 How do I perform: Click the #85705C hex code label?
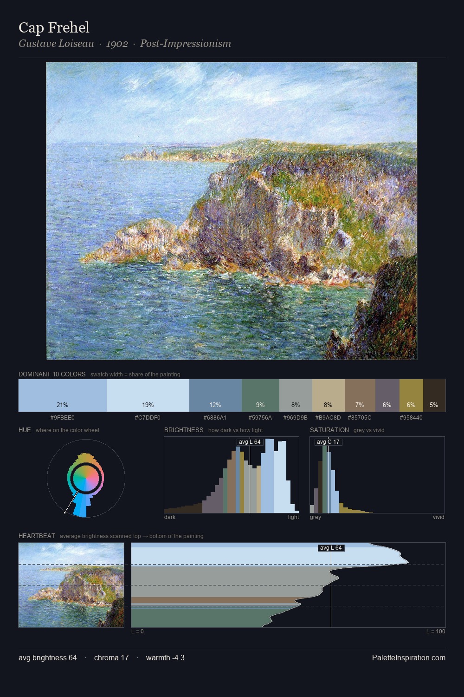[x=360, y=418]
